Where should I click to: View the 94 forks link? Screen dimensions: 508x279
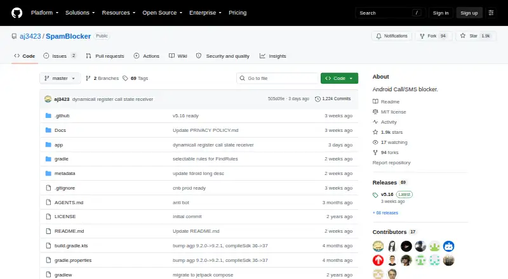(x=385, y=152)
